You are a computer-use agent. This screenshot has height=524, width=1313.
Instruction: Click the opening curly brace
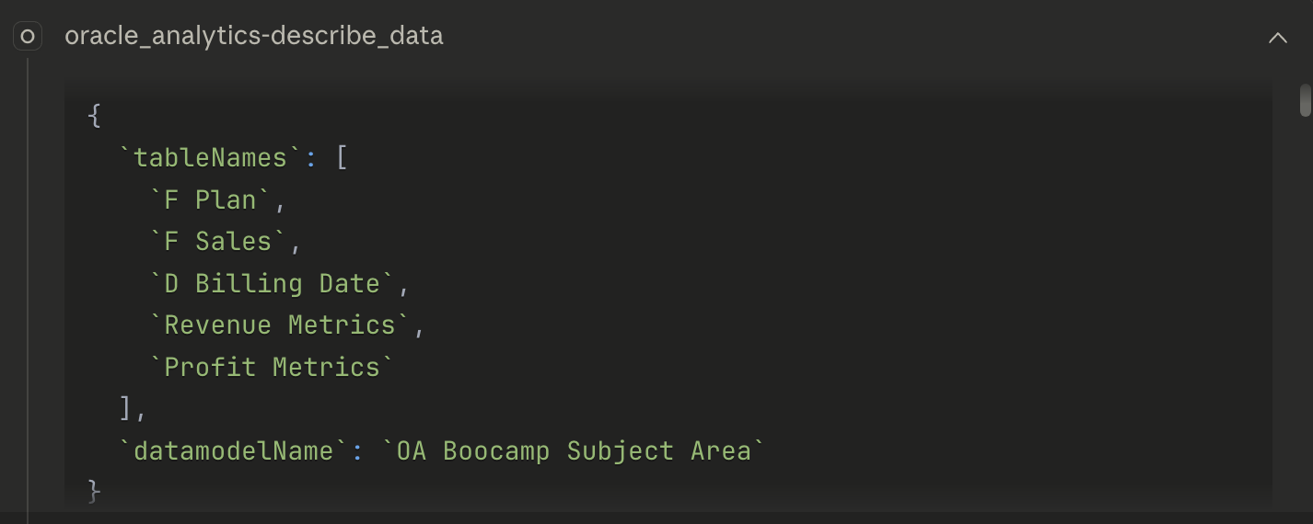click(x=94, y=116)
